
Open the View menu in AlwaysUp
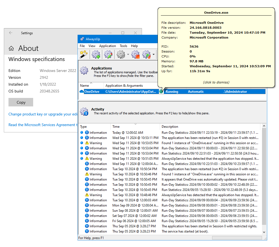[92, 46]
